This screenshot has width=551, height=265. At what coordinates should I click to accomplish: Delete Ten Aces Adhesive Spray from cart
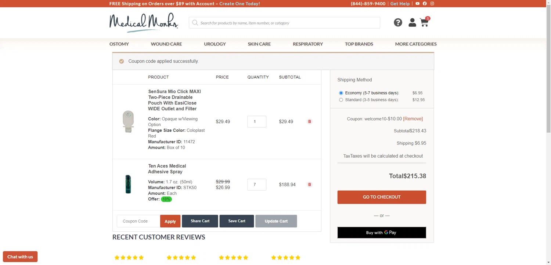coord(309,184)
